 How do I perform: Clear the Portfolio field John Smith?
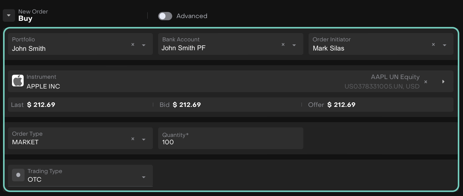(133, 44)
